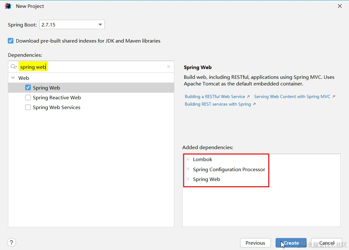
Task: Open the help question mark button
Action: click(11, 242)
